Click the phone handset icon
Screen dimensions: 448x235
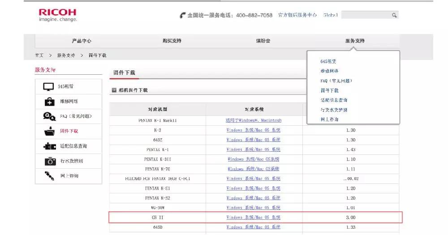click(x=182, y=15)
